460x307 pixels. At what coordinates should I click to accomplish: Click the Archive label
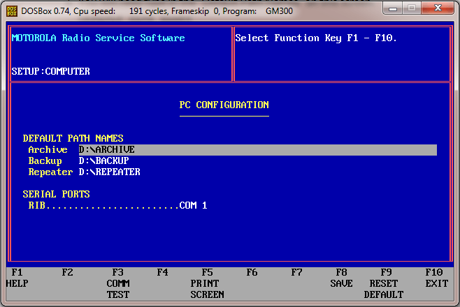tap(48, 150)
